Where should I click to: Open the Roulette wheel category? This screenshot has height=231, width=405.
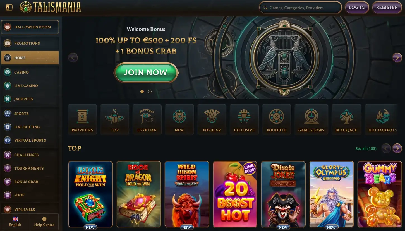point(277,119)
